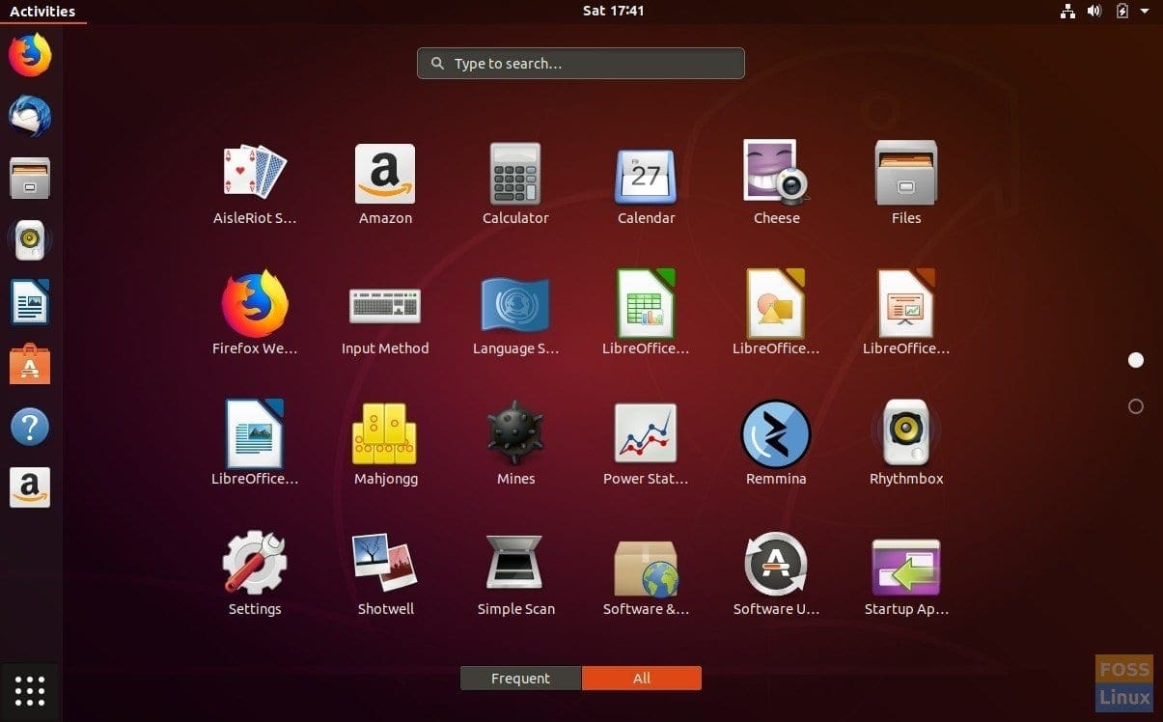Viewport: 1163px width, 722px height.
Task: Click the volume speaker icon
Action: [x=1094, y=12]
